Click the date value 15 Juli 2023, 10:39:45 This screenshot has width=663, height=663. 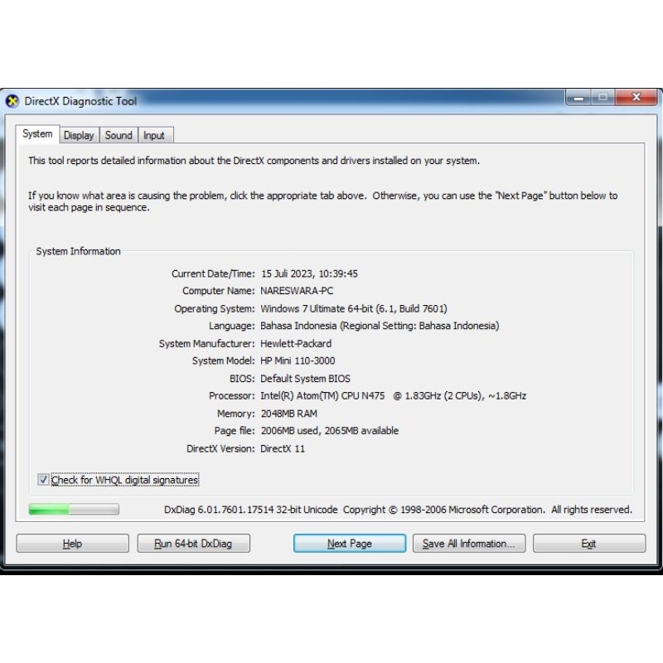point(309,273)
